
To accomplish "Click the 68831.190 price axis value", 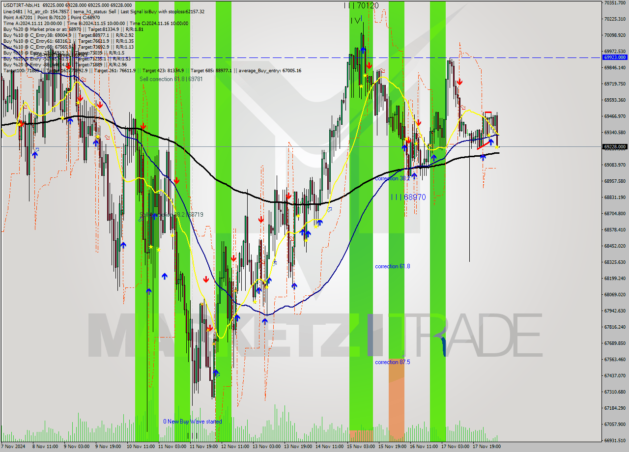I will click(615, 197).
